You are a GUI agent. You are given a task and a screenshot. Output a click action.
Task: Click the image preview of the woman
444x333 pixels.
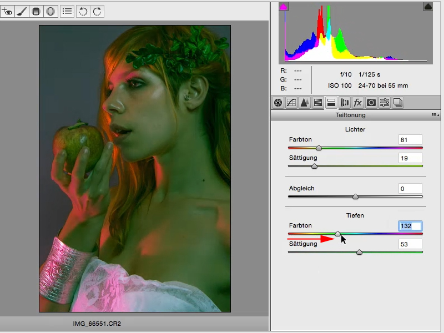point(135,169)
